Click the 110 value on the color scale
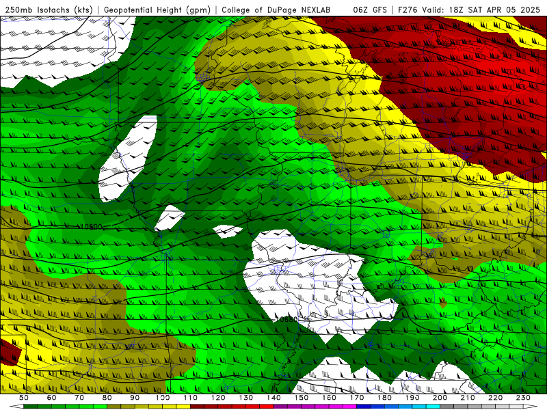Screen dimensions: 547x410 191,398
